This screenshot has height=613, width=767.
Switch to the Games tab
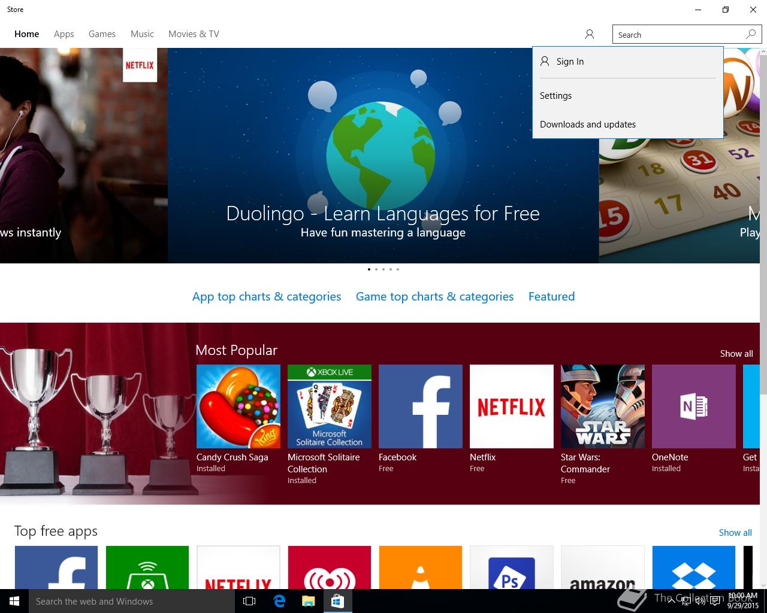[102, 34]
